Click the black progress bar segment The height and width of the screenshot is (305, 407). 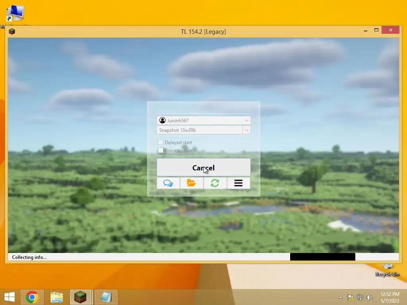pos(323,257)
